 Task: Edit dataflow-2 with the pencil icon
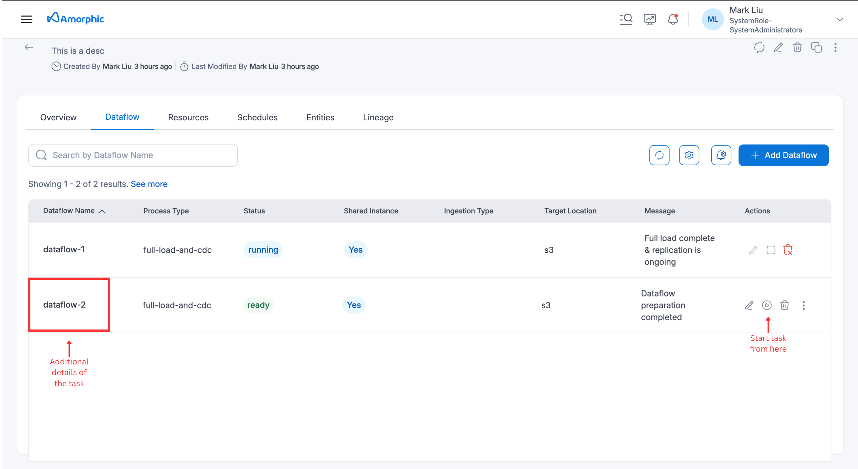[x=749, y=305]
